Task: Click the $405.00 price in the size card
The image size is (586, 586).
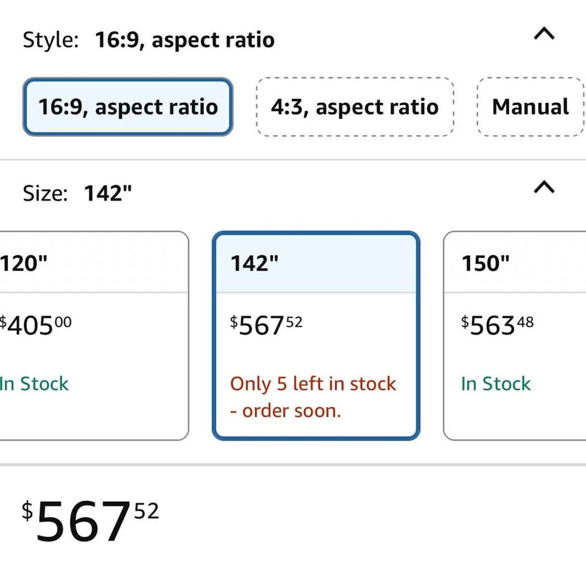Action: pyautogui.click(x=36, y=325)
